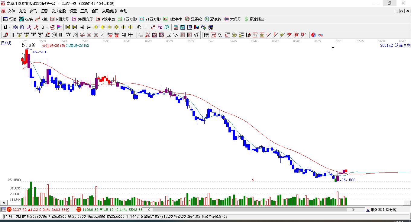Open the T四方形 tool
Viewport: 411px width, 222px height.
click(127, 19)
